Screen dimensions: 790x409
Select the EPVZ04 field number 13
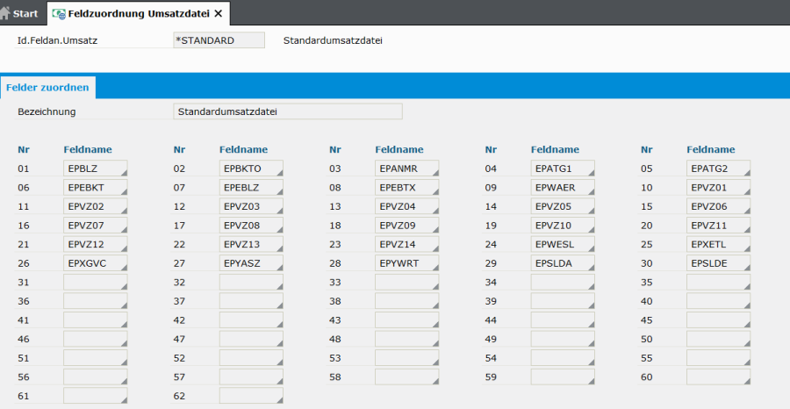point(406,206)
